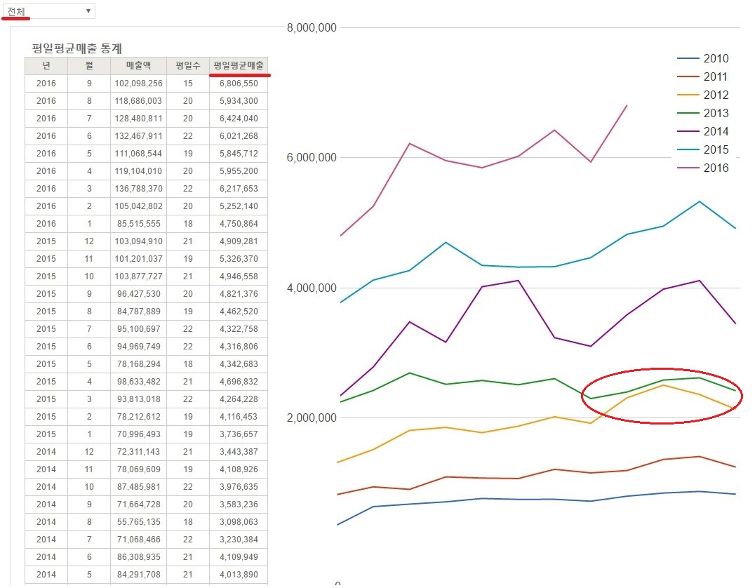Open the 전체 filter dropdown

(48, 11)
